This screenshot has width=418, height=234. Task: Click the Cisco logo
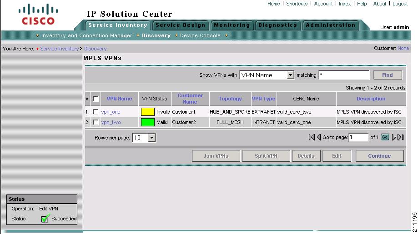click(38, 15)
